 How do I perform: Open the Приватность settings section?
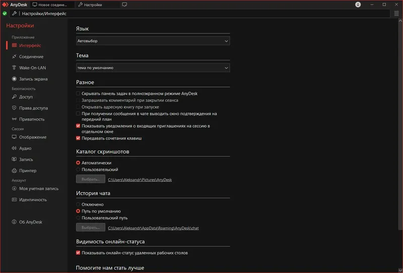coord(32,119)
